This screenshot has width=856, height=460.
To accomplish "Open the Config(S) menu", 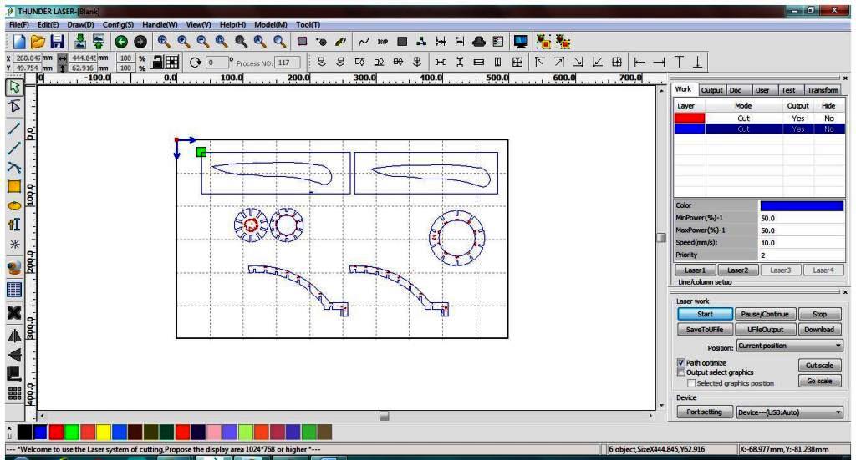I will [x=118, y=24].
